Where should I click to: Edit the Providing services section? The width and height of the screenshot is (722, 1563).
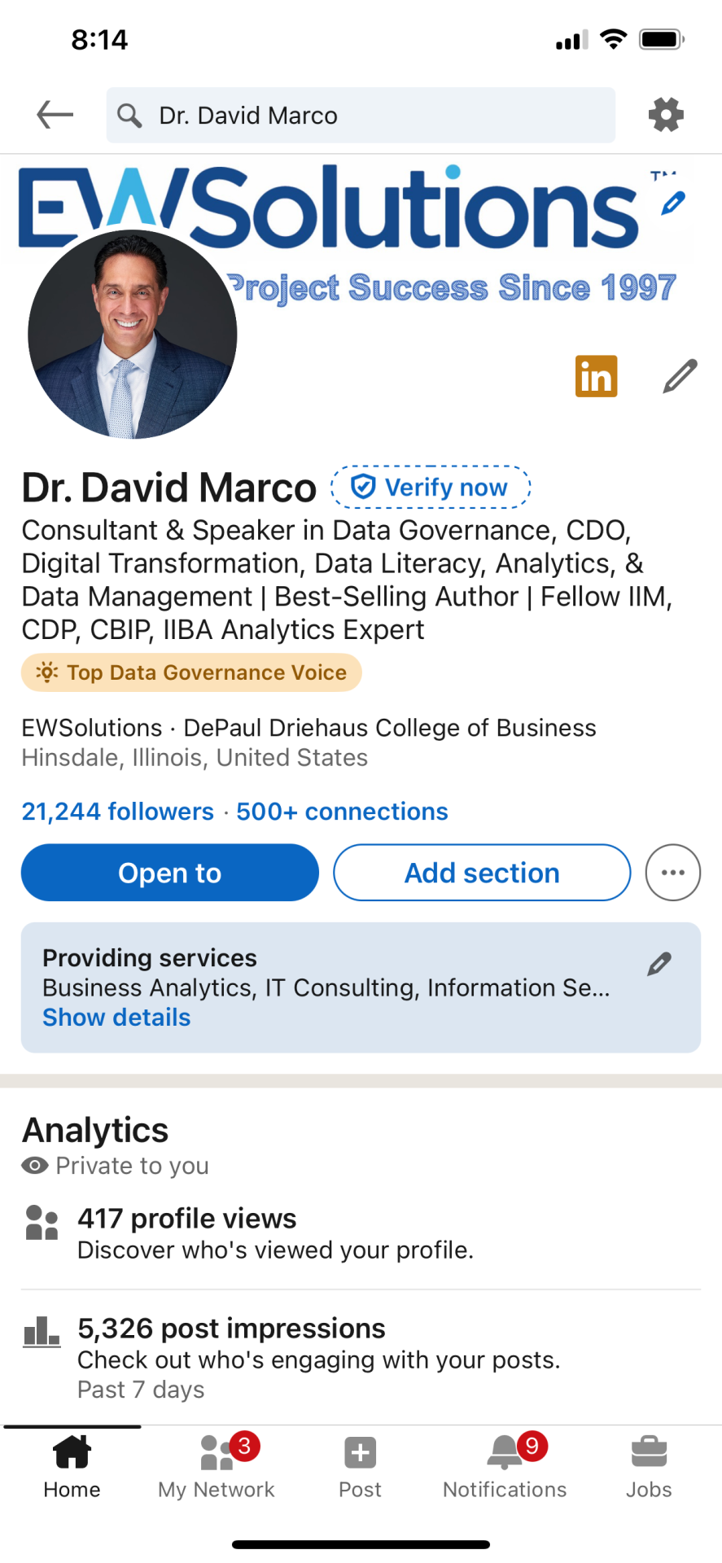[659, 964]
